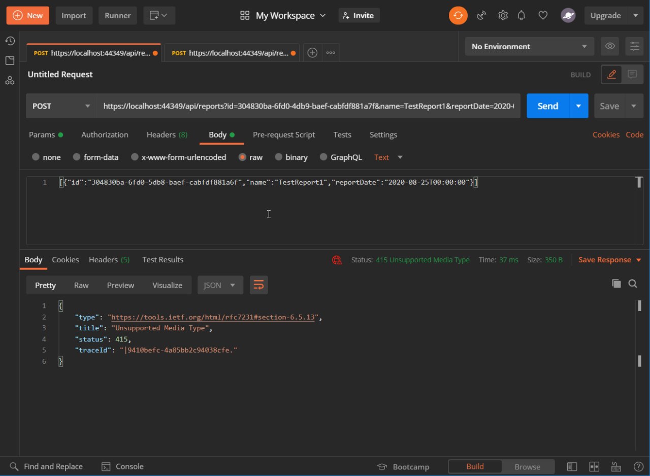
Task: Click the Cookies link
Action: click(606, 134)
